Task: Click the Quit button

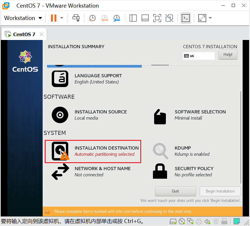Action: (x=175, y=191)
